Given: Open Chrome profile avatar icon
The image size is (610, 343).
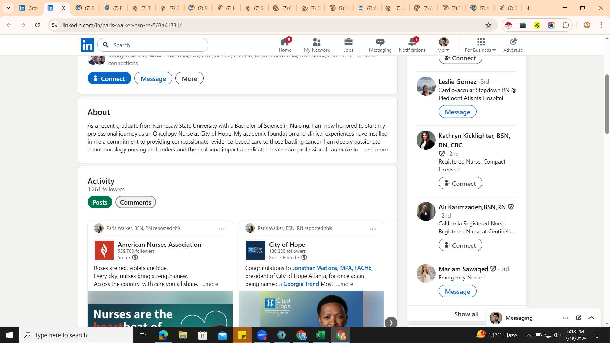Looking at the screenshot, I should [587, 25].
